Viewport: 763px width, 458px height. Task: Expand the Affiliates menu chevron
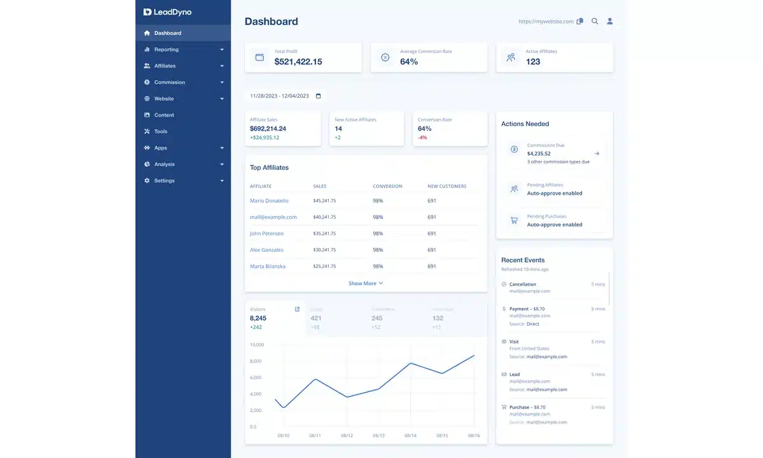coord(222,66)
